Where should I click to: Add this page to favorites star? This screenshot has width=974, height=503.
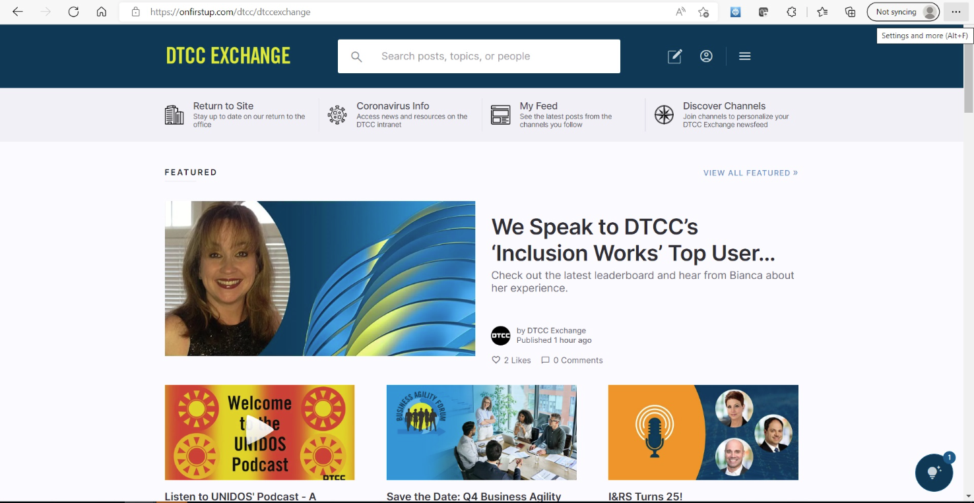coord(703,12)
